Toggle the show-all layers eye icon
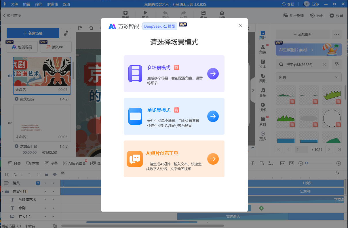The height and width of the screenshot is (228, 348). click(x=54, y=174)
